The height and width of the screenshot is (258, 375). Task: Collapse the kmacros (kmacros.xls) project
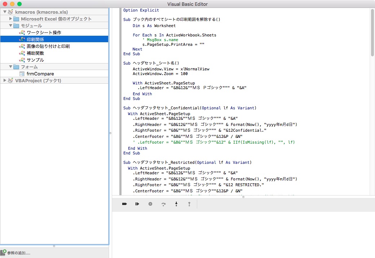pos(5,12)
